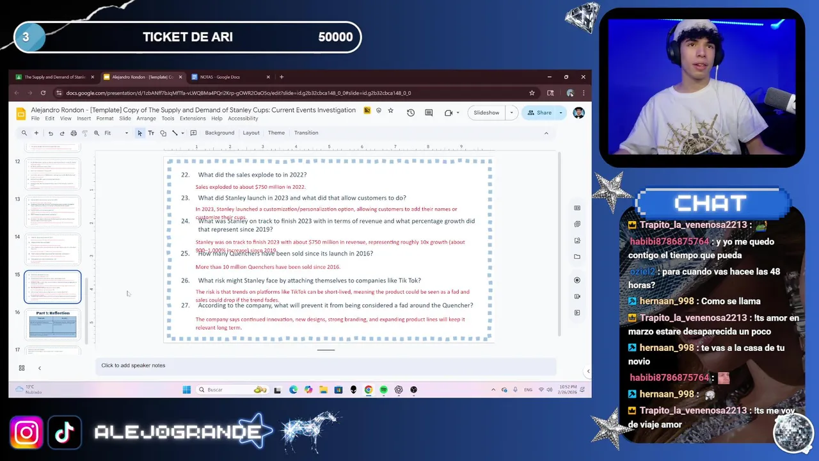Open the Layout options
Viewport: 819px width, 461px height.
coord(251,133)
